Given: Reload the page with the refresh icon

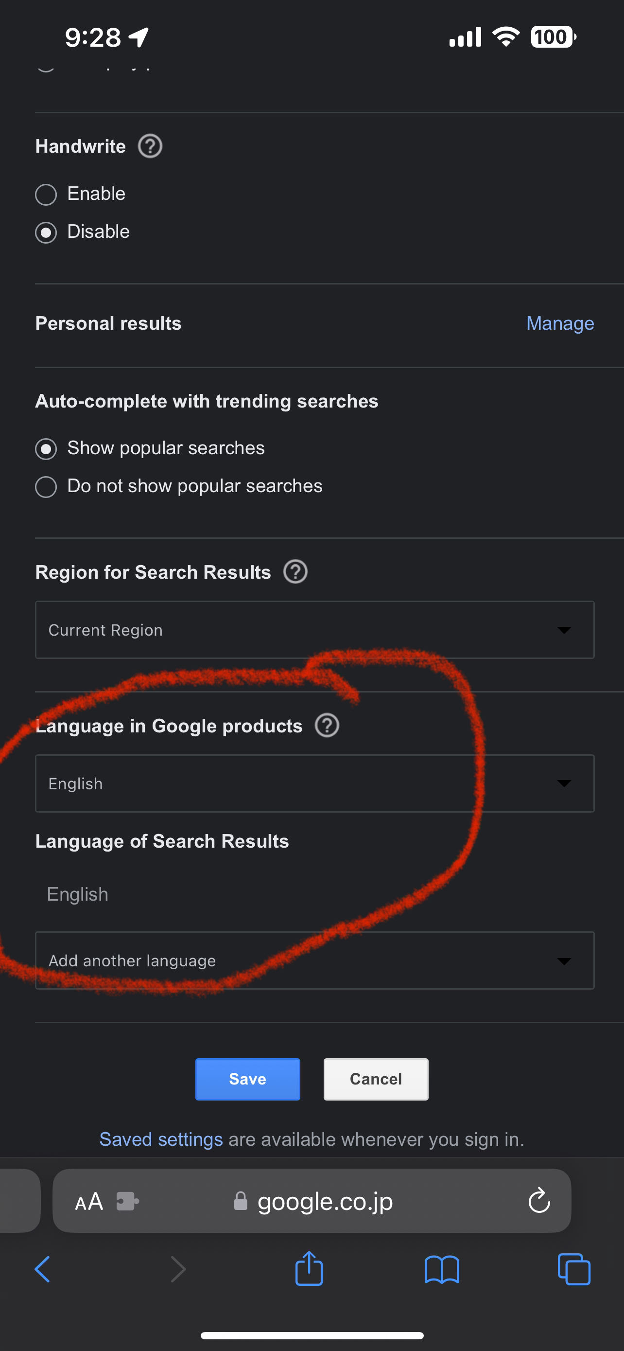Looking at the screenshot, I should pos(539,1200).
